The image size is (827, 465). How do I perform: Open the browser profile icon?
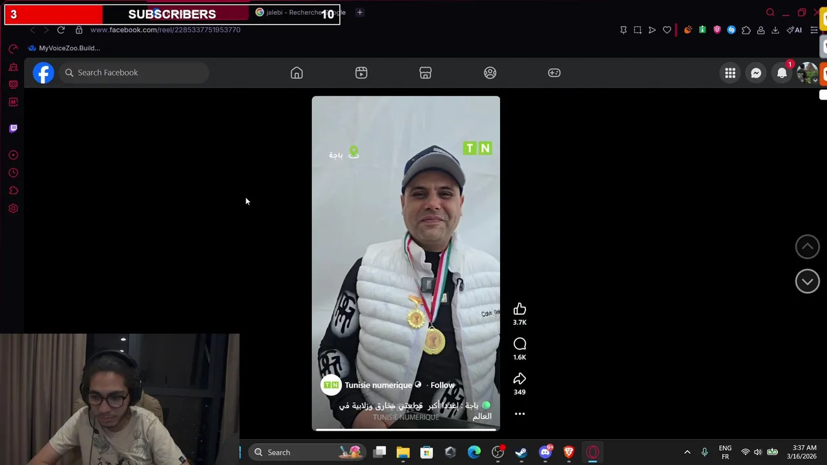pos(761,30)
